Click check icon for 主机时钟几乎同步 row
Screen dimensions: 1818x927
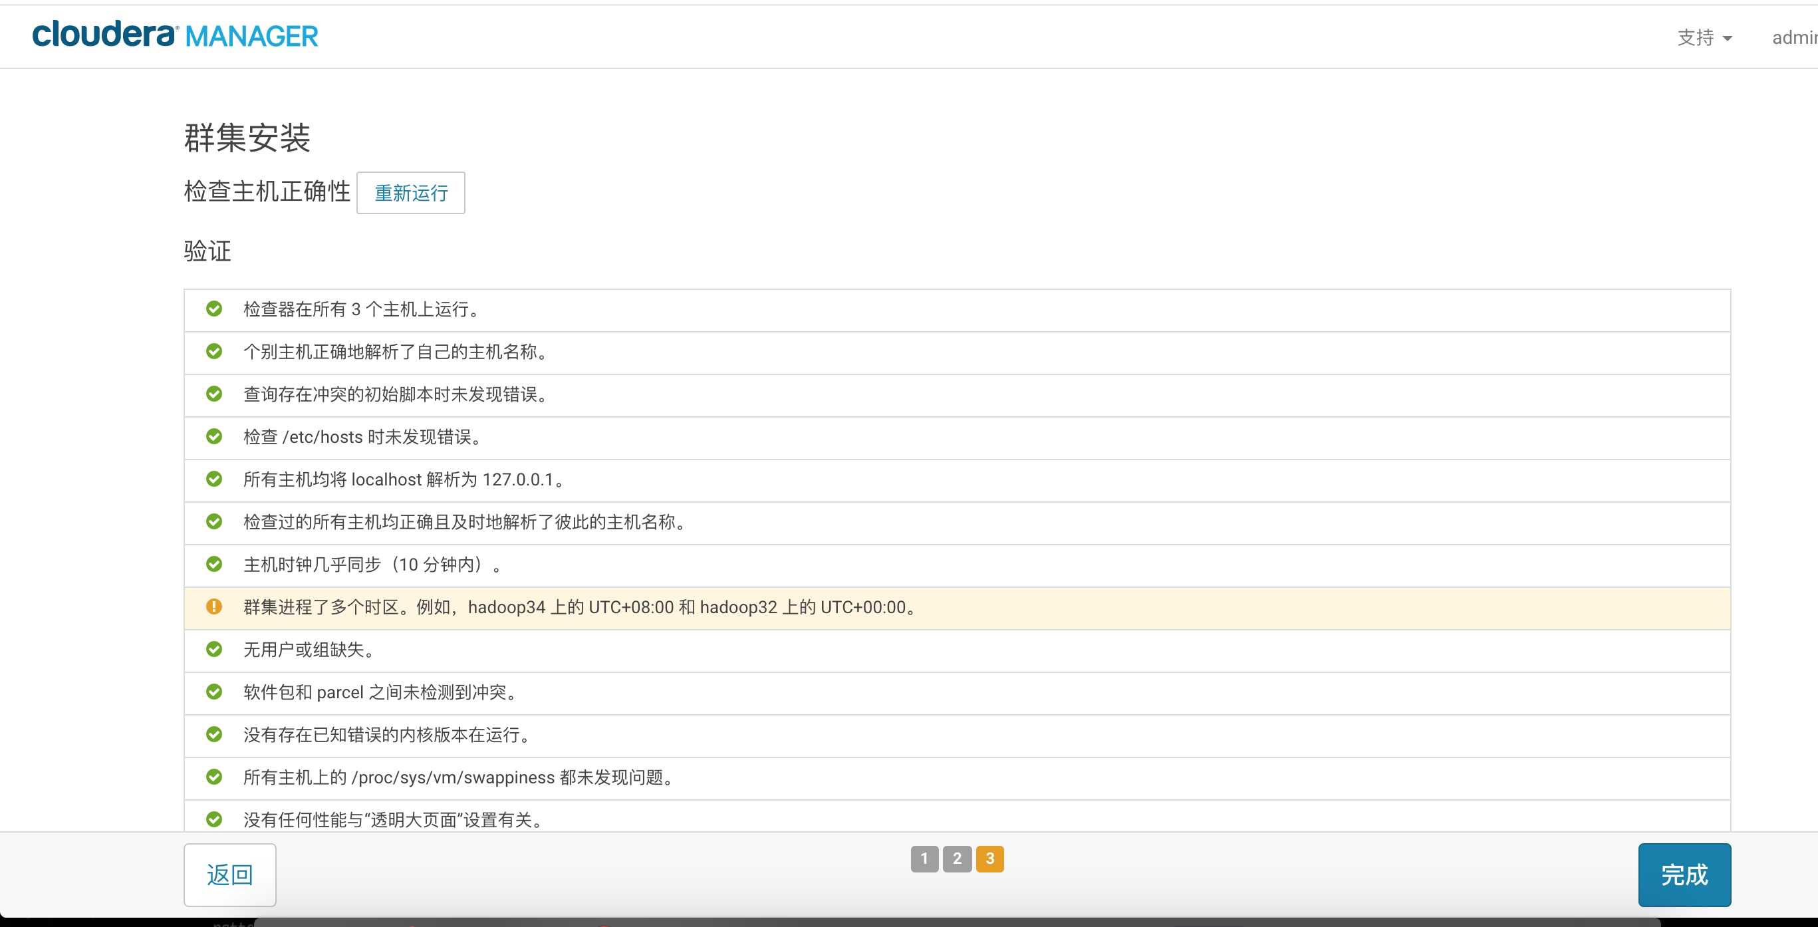coord(214,563)
